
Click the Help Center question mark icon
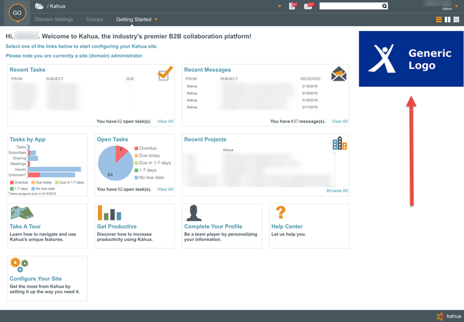[x=280, y=213]
